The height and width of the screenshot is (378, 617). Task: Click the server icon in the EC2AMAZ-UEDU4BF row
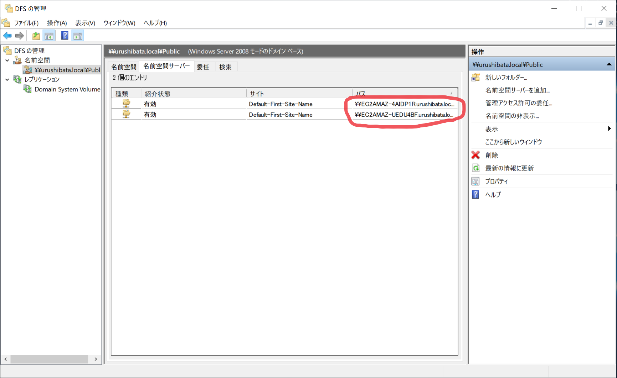coord(126,114)
